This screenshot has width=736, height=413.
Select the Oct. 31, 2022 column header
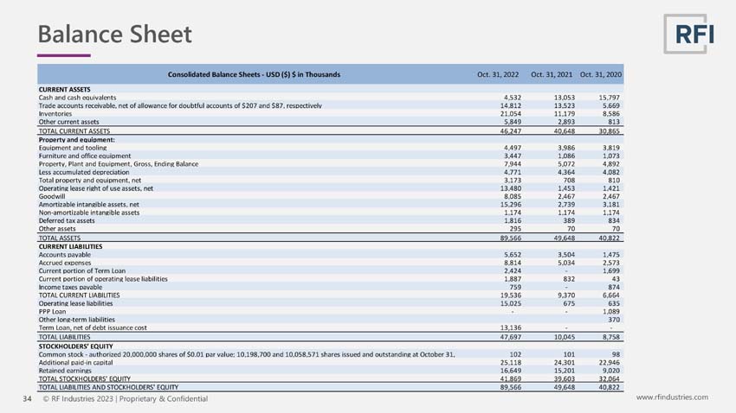pyautogui.click(x=498, y=74)
